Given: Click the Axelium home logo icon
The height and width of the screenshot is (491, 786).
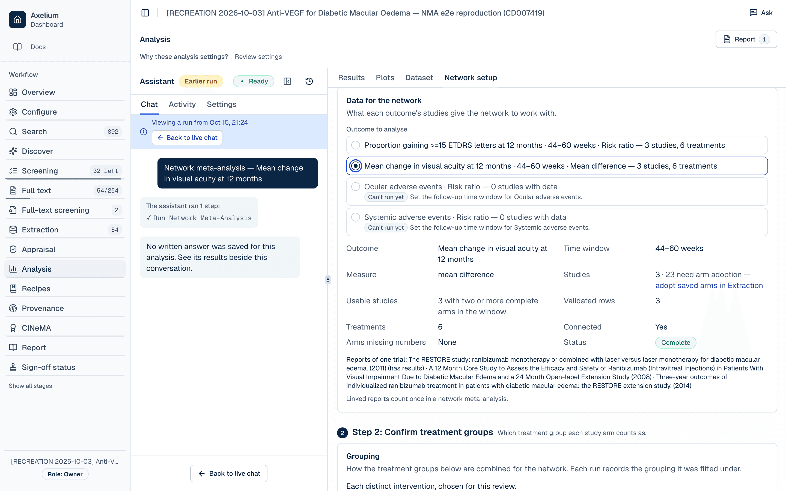Looking at the screenshot, I should (17, 19).
